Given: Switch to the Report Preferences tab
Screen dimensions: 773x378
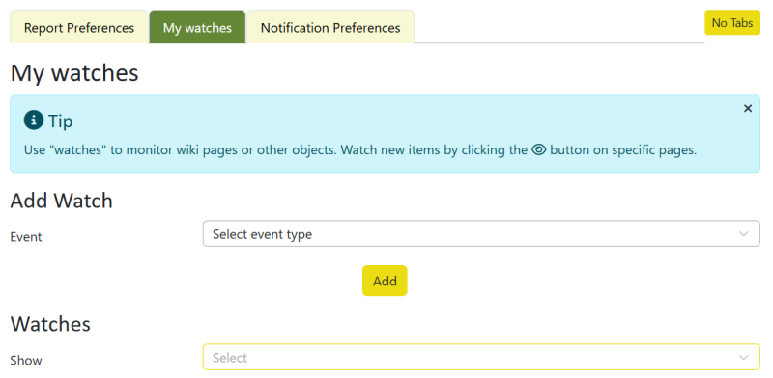Looking at the screenshot, I should [79, 27].
